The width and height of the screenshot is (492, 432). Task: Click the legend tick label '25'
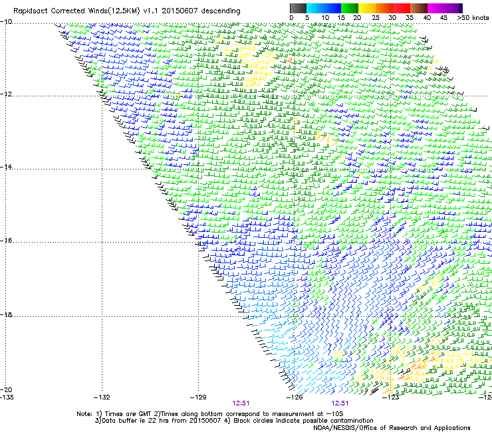376,18
